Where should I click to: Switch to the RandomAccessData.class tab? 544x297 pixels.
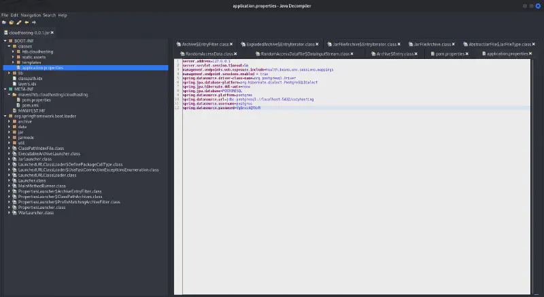[x=208, y=54]
